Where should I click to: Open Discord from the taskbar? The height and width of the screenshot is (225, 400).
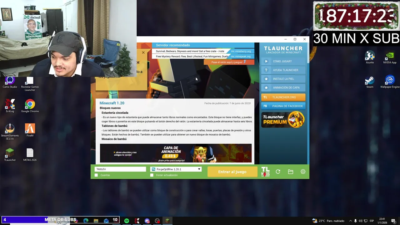[x=147, y=221]
